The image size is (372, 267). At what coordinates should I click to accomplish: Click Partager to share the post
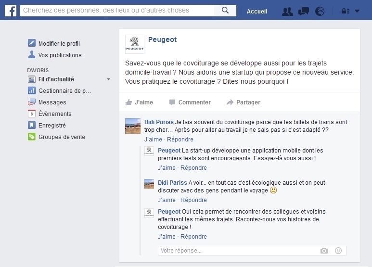point(248,102)
